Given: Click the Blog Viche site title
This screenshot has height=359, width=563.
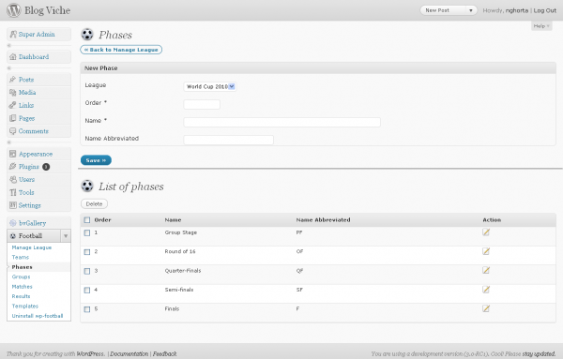Looking at the screenshot, I should [x=48, y=10].
